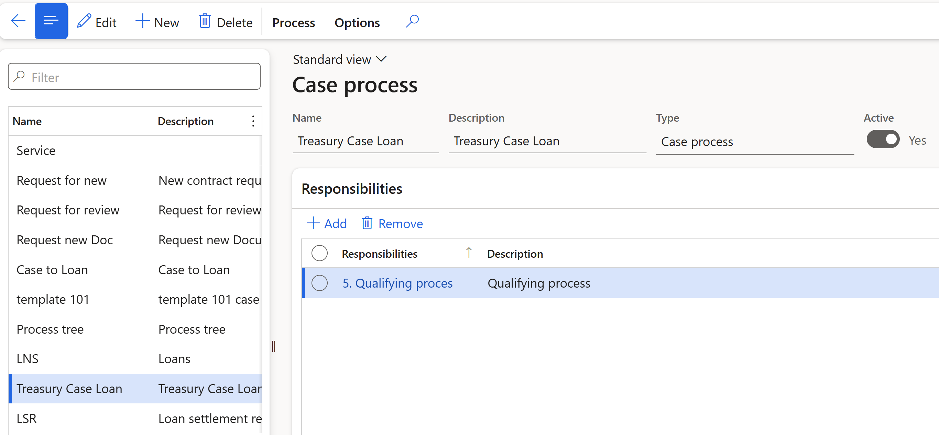Disable the Active toggle
The height and width of the screenshot is (435, 939).
[883, 139]
